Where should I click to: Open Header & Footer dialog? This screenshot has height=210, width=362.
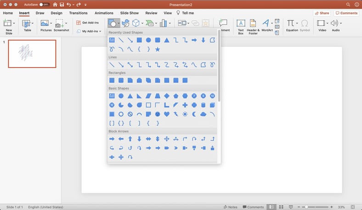253,27
